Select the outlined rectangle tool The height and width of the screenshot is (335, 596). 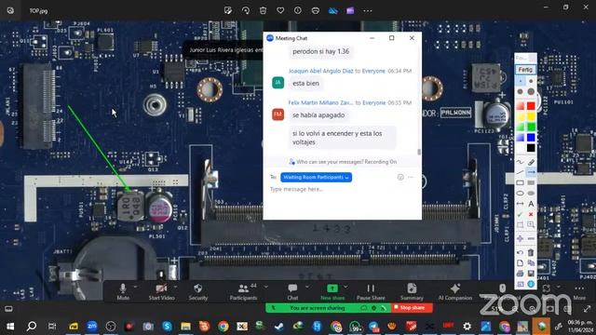[x=520, y=182]
